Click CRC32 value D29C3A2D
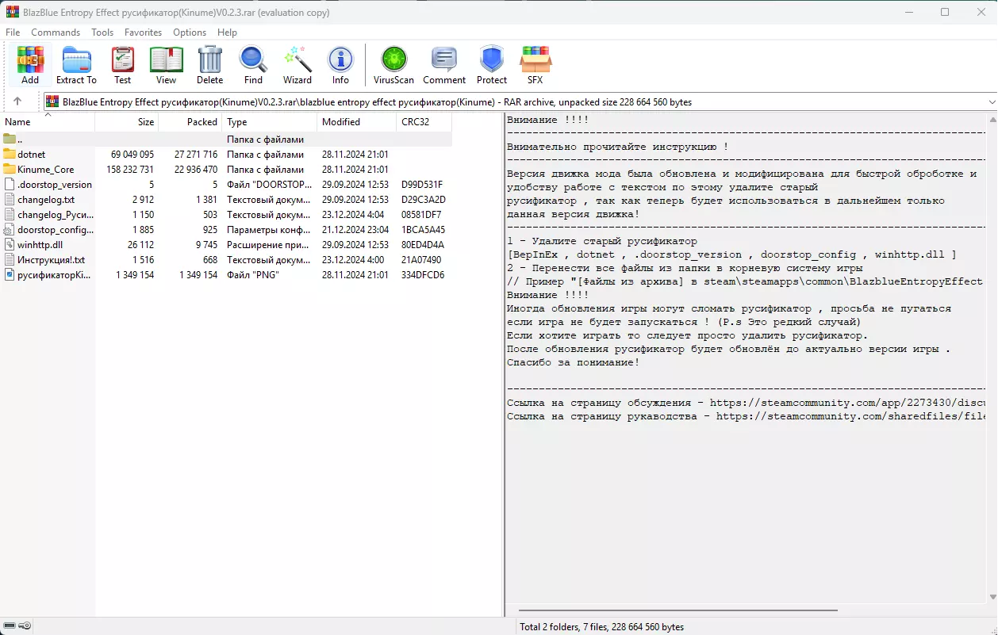Screen dimensions: 998x635 pyautogui.click(x=424, y=199)
